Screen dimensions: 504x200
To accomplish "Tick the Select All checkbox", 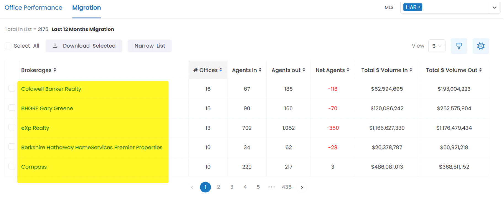I will pyautogui.click(x=8, y=46).
